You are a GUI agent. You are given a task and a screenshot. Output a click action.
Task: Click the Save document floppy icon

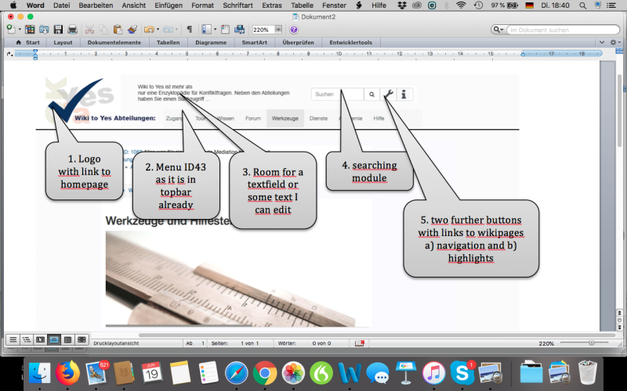click(58, 29)
